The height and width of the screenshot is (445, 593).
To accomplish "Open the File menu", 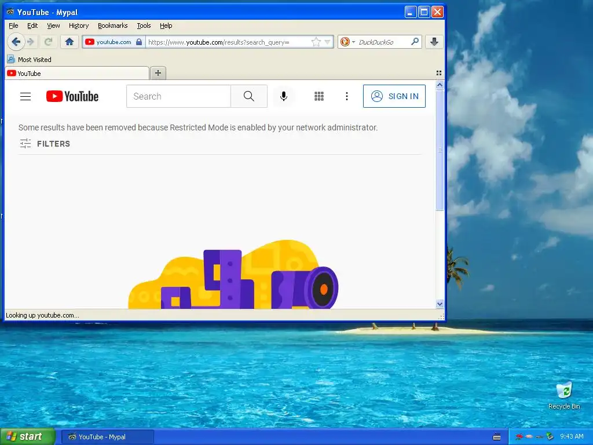I will (13, 25).
